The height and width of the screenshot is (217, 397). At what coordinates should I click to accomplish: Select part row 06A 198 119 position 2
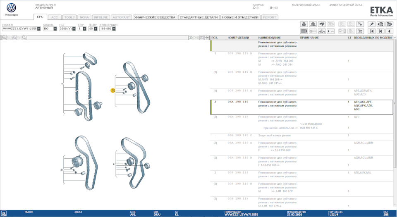[x=302, y=107]
